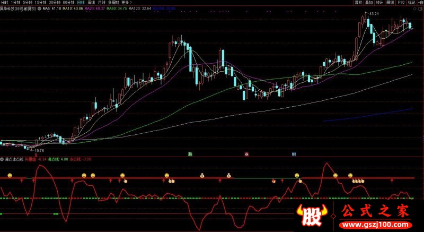Click the red 涨 event marker
The height and width of the screenshot is (232, 424).
(x=246, y=154)
